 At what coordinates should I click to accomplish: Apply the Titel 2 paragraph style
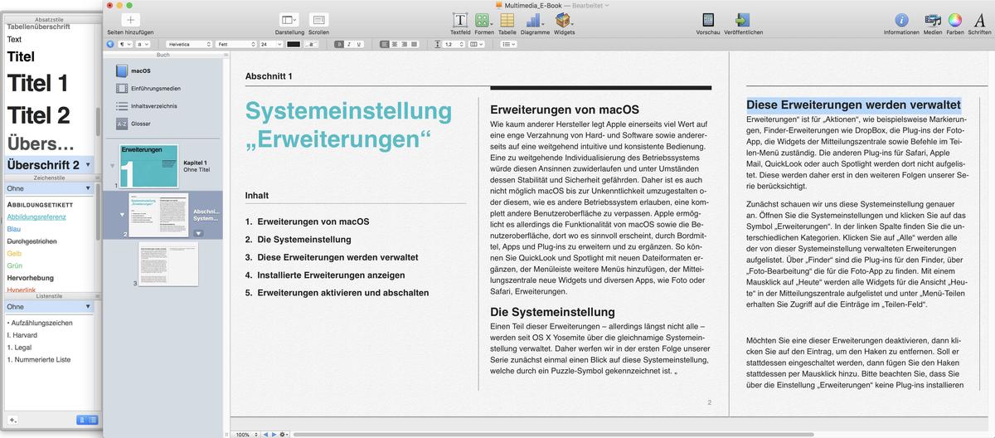click(39, 115)
